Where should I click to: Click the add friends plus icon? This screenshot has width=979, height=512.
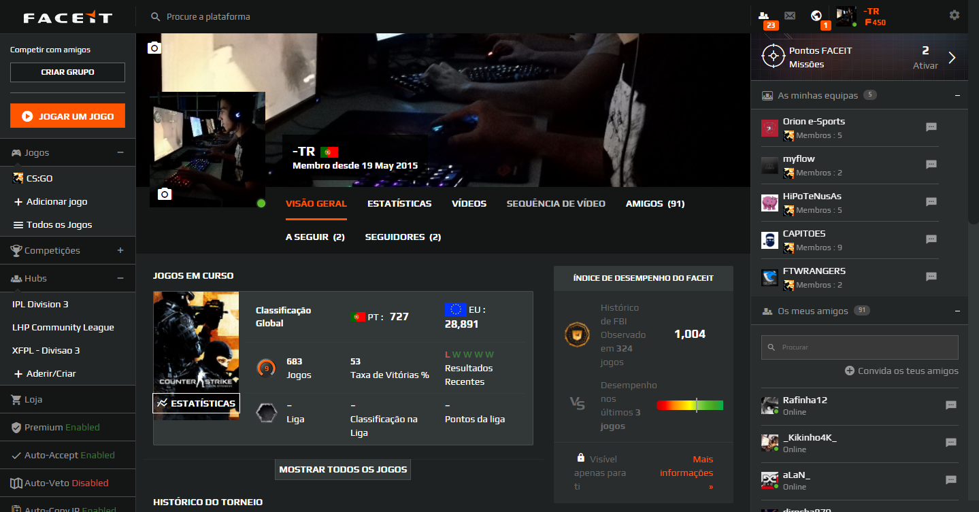850,371
